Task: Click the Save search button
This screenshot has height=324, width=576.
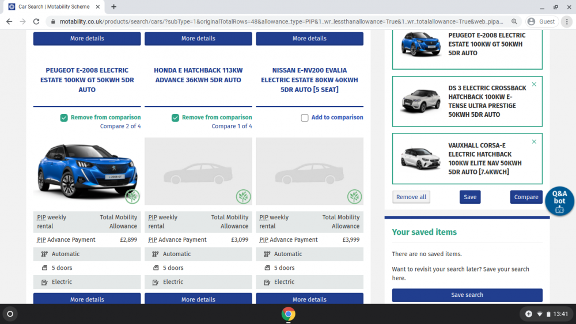Action: 467,295
